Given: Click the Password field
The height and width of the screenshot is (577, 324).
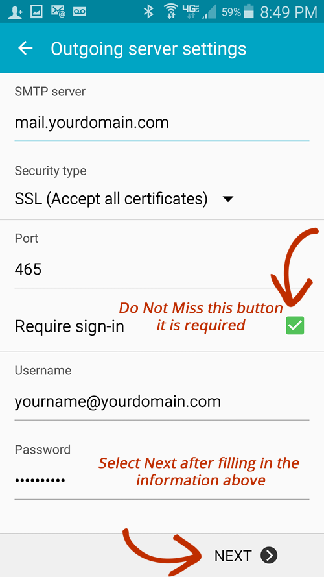Looking at the screenshot, I should (x=162, y=480).
